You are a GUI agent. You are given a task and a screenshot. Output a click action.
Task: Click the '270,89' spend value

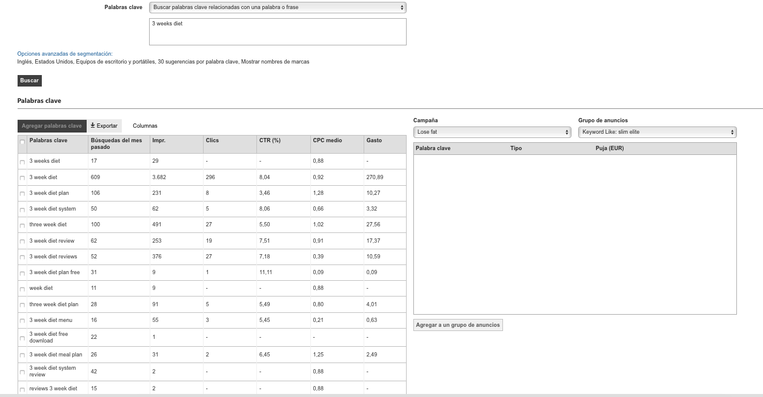375,177
